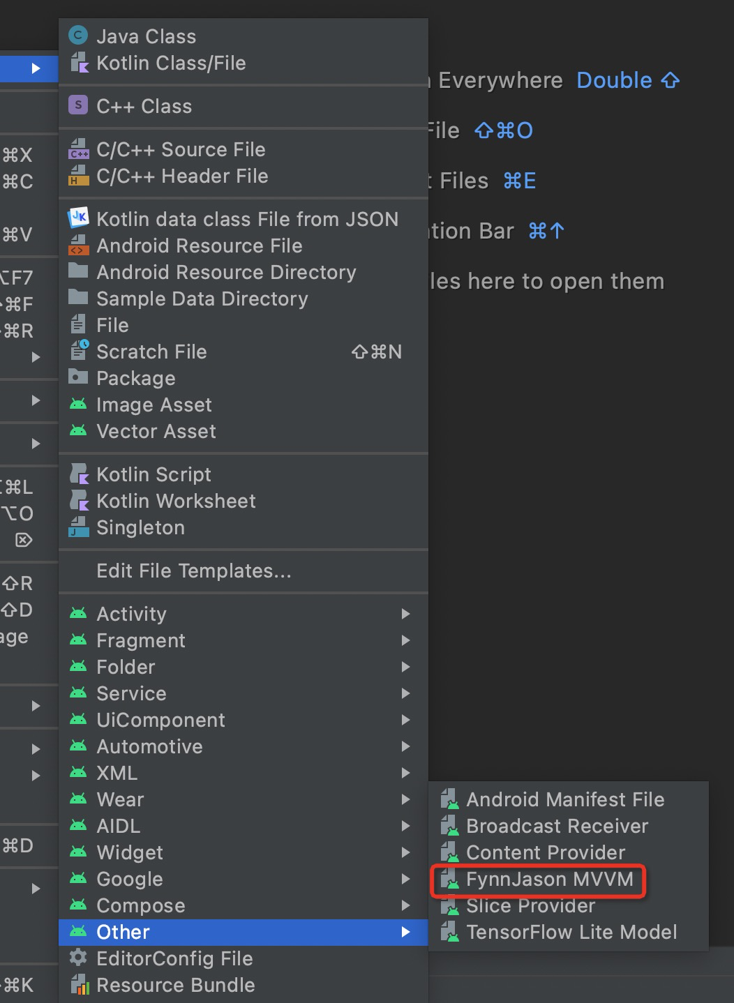Screen dimensions: 734x1003
Task: Choose TensorFlow Lite Model text
Action: tap(571, 932)
